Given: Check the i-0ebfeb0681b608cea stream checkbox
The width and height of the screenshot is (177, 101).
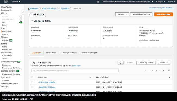Looking at the screenshot, I should coord(32,87).
